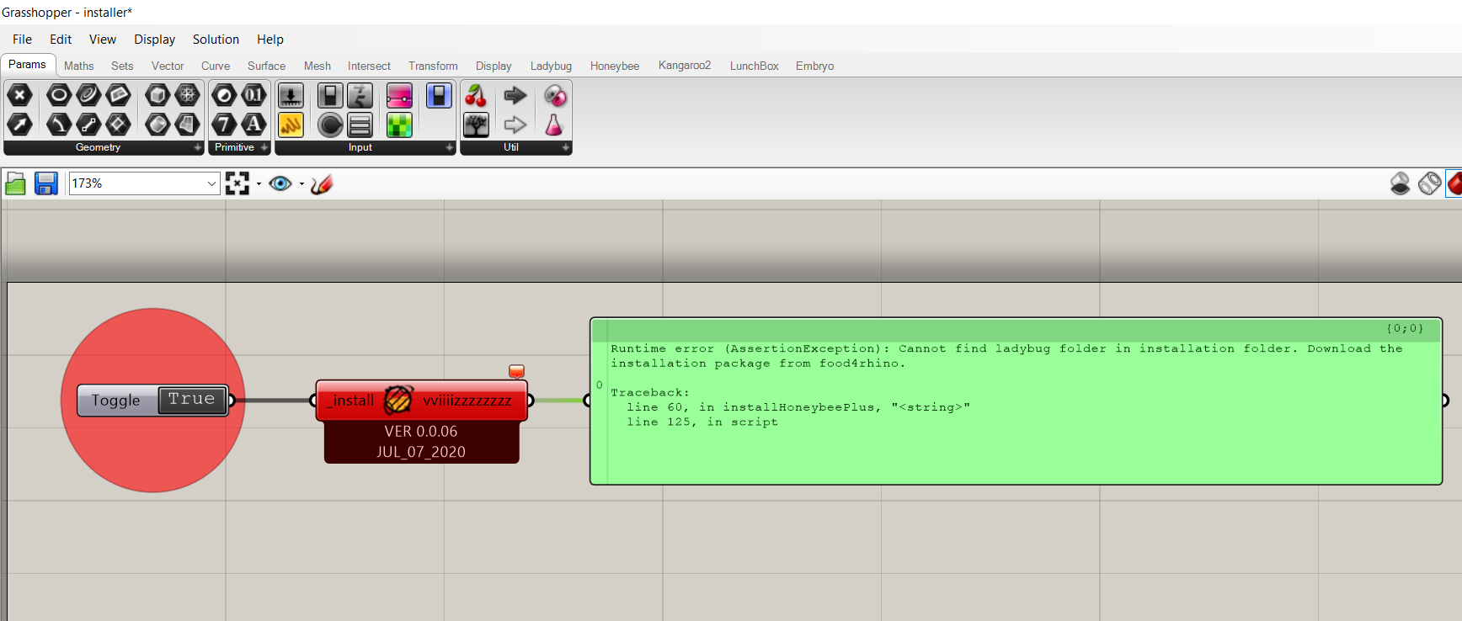Click the zoom extents icon
The width and height of the screenshot is (1462, 621).
point(237,183)
